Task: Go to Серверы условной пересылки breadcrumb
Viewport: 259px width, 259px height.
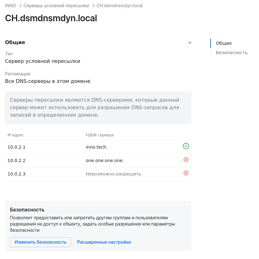Action: click(56, 6)
